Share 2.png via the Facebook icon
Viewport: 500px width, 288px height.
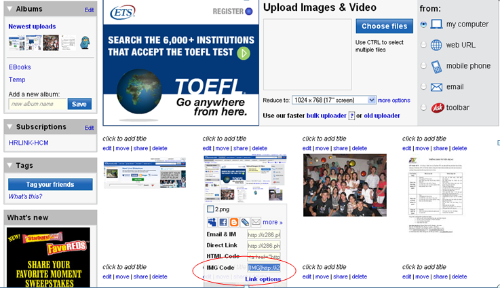[x=223, y=222]
